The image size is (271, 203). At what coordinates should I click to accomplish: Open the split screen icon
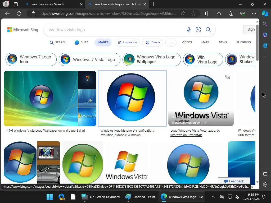point(207,13)
